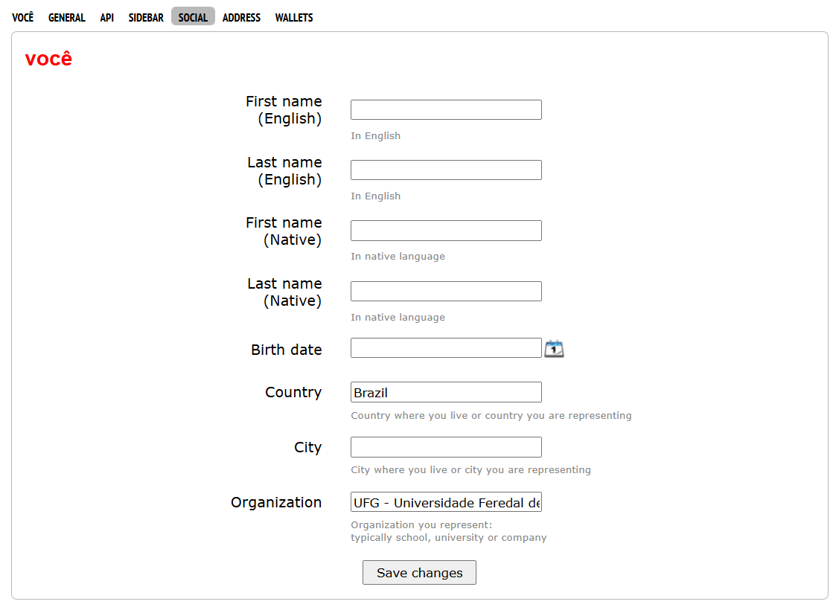This screenshot has width=839, height=613.
Task: Click the Country field containing Brazil
Action: click(446, 393)
